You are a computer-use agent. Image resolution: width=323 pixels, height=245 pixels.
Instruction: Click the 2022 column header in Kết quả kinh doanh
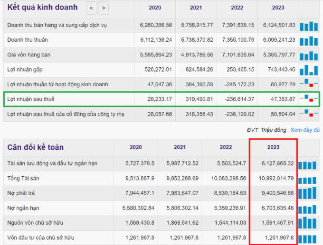(237, 8)
